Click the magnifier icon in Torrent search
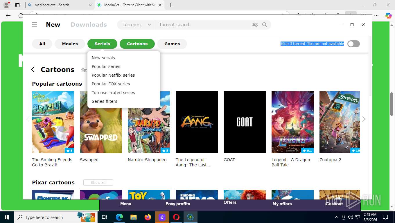 pyautogui.click(x=265, y=25)
